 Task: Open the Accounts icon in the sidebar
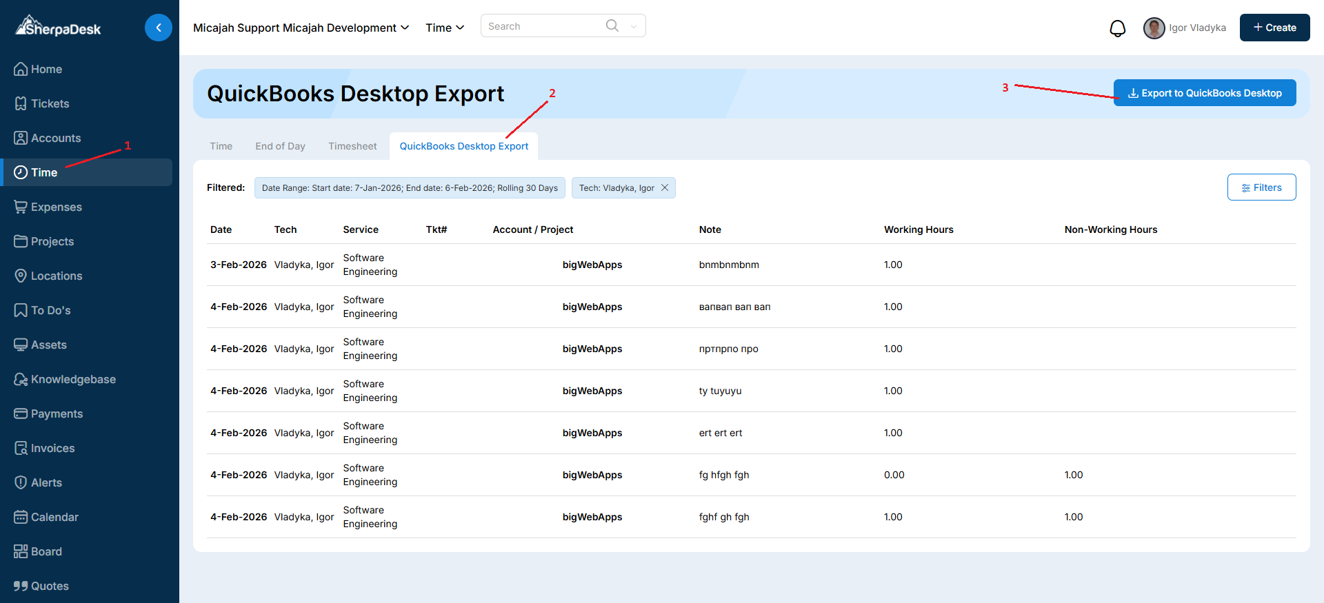[x=21, y=138]
